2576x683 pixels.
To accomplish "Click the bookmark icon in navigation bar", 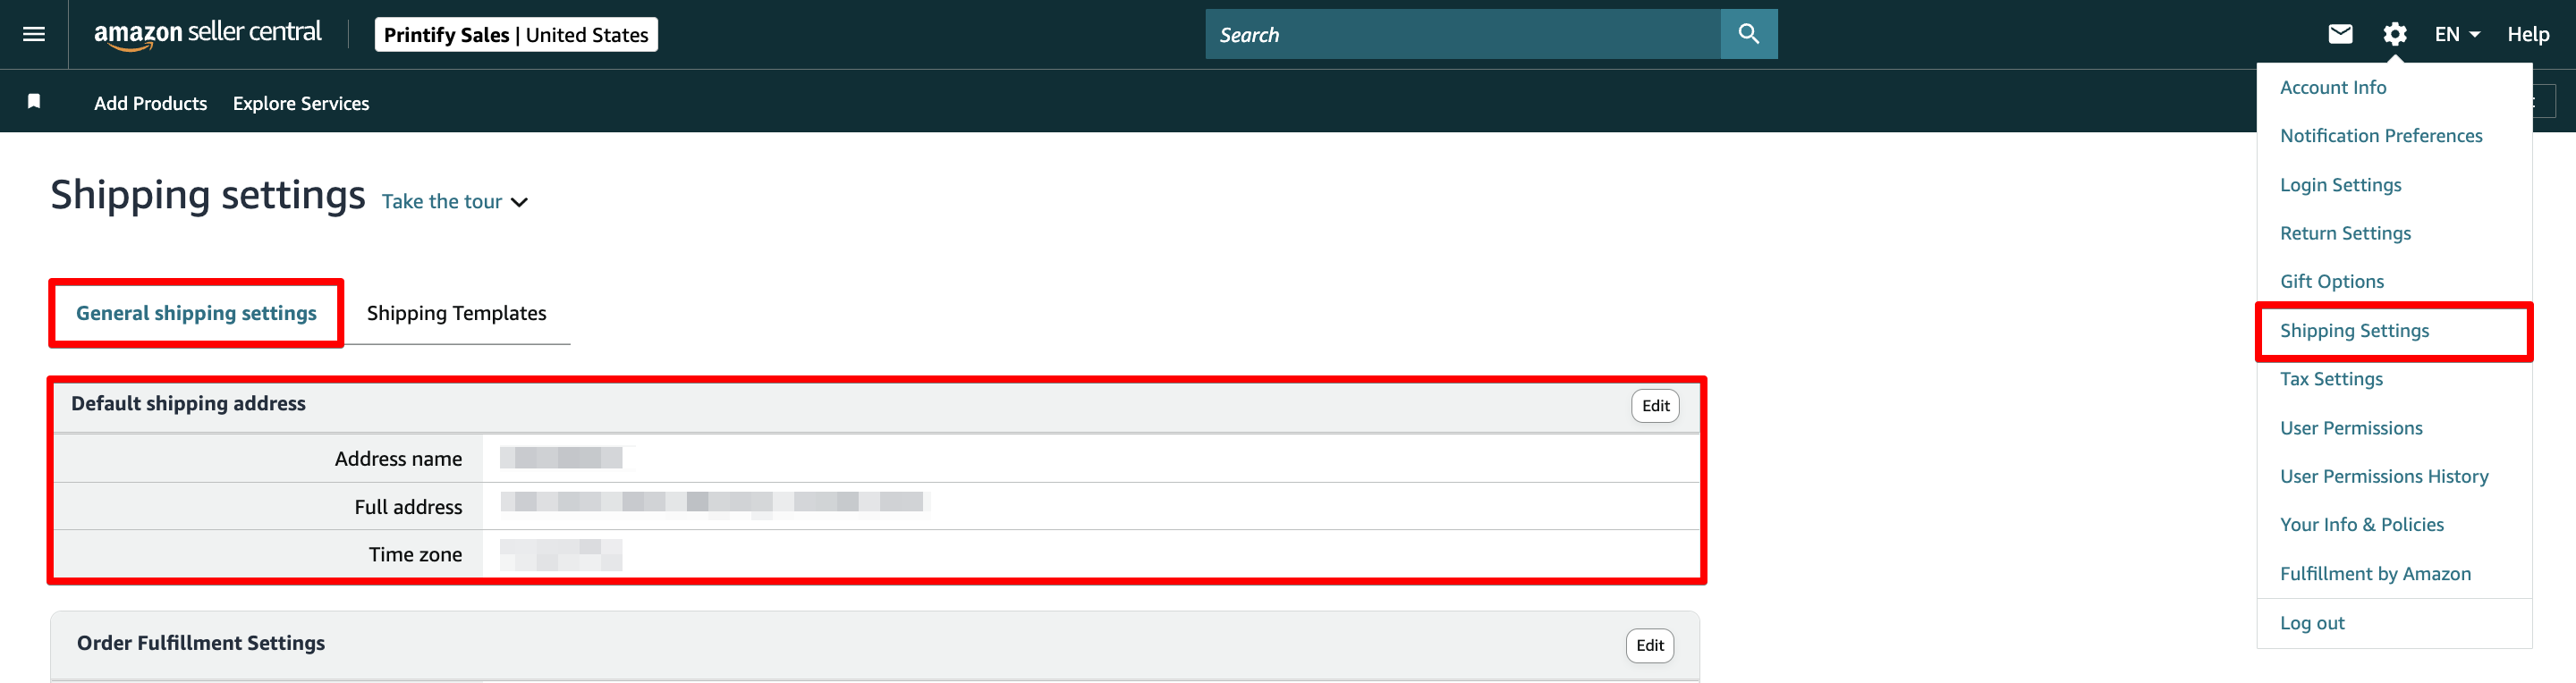I will [x=34, y=102].
